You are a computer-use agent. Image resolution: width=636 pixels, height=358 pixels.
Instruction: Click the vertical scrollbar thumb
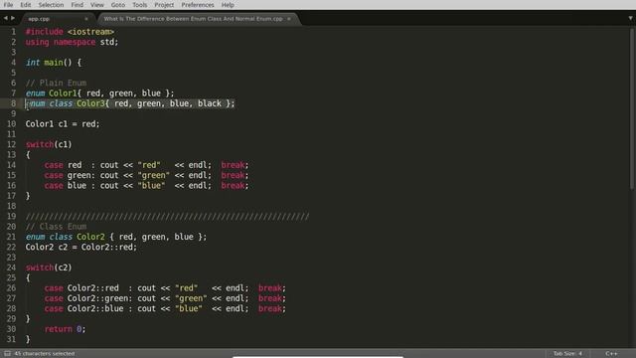pyautogui.click(x=632, y=108)
